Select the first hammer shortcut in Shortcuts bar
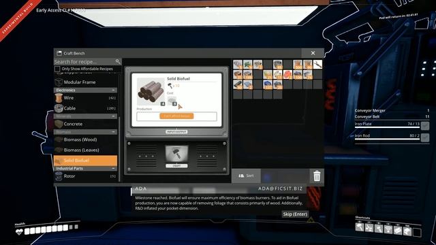 360,227
